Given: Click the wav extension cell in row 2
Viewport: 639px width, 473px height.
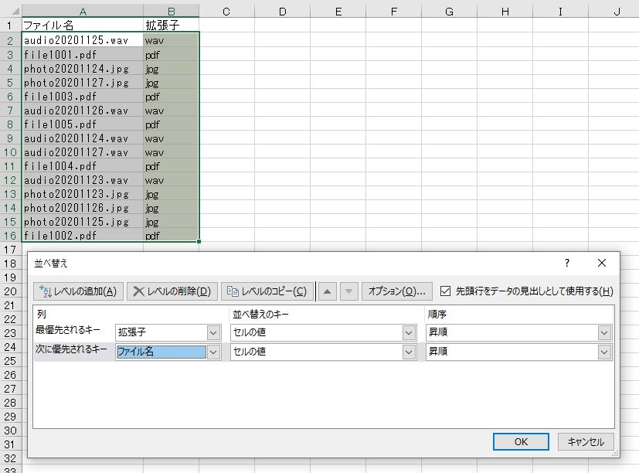Looking at the screenshot, I should (x=172, y=40).
